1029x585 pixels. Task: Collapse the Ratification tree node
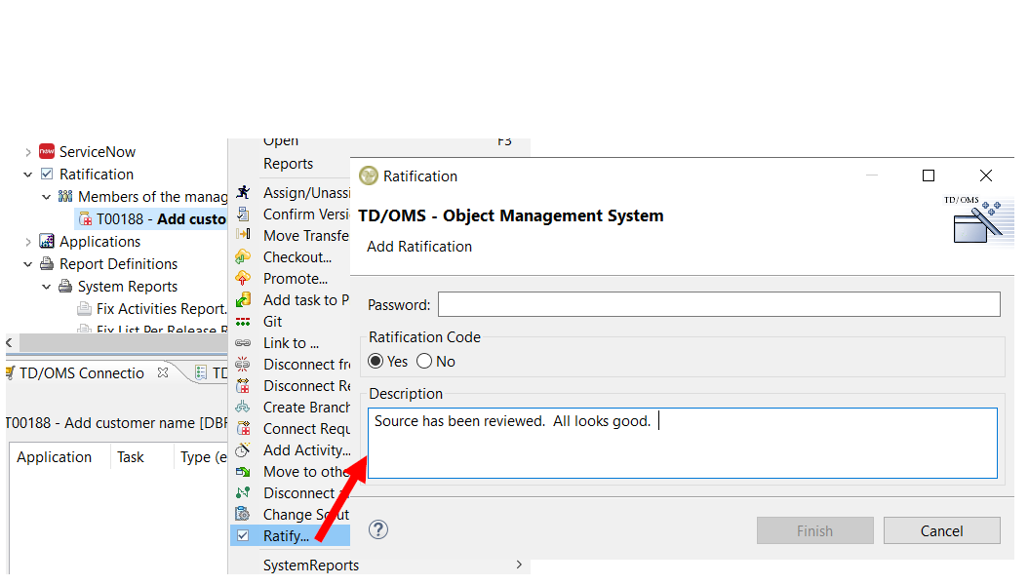click(x=28, y=175)
